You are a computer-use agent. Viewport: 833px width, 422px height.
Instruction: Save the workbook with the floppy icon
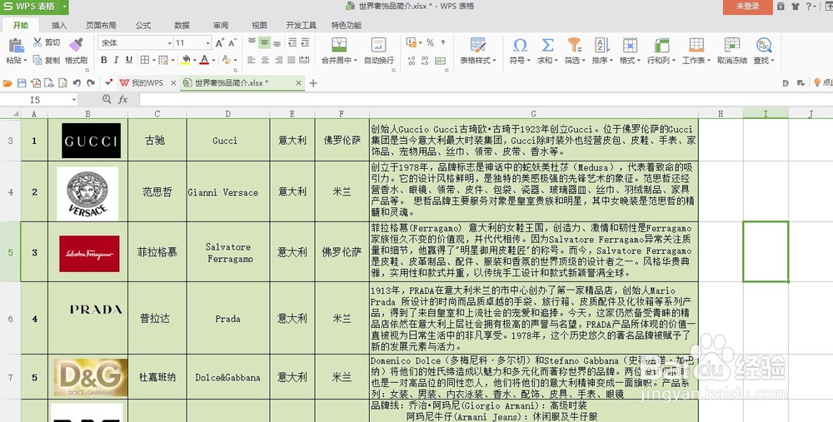[x=22, y=82]
